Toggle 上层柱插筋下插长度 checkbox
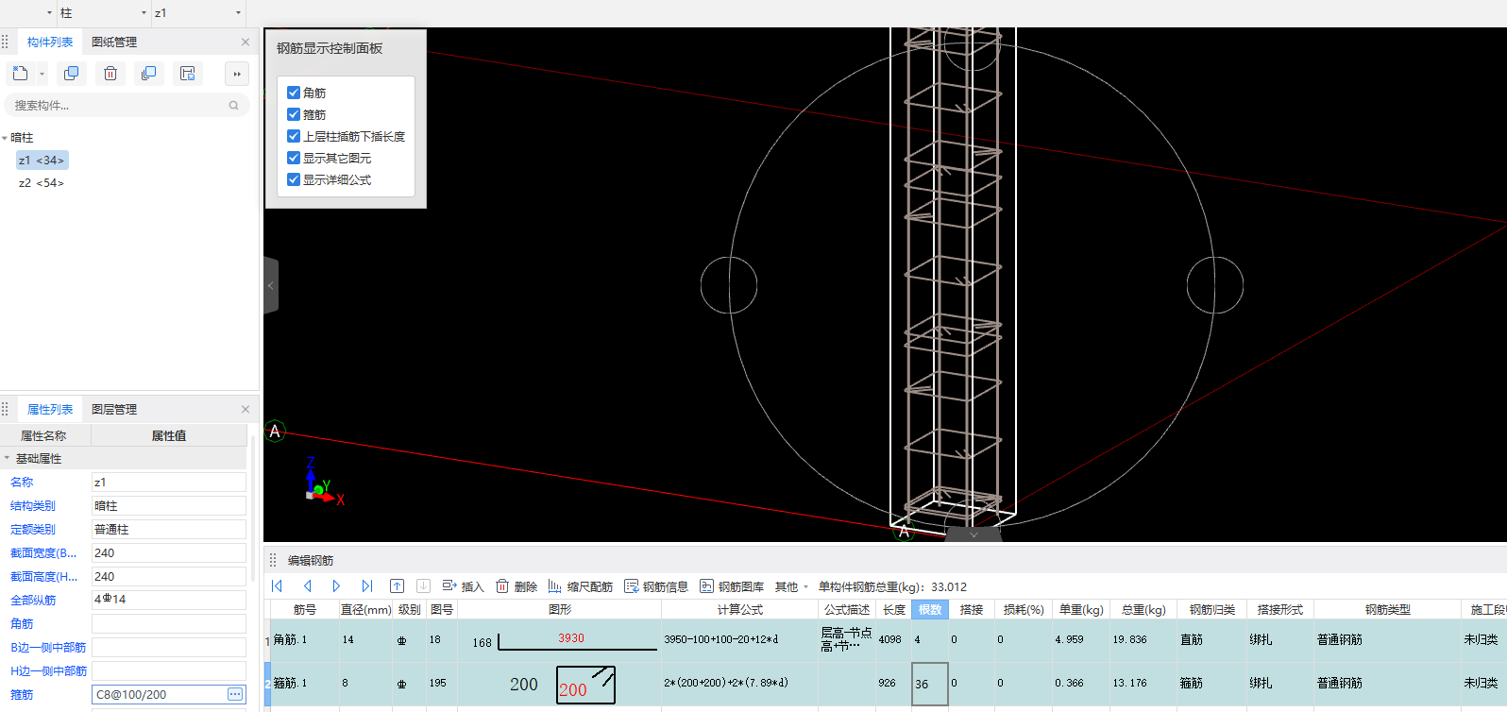The image size is (1507, 712). 294,136
